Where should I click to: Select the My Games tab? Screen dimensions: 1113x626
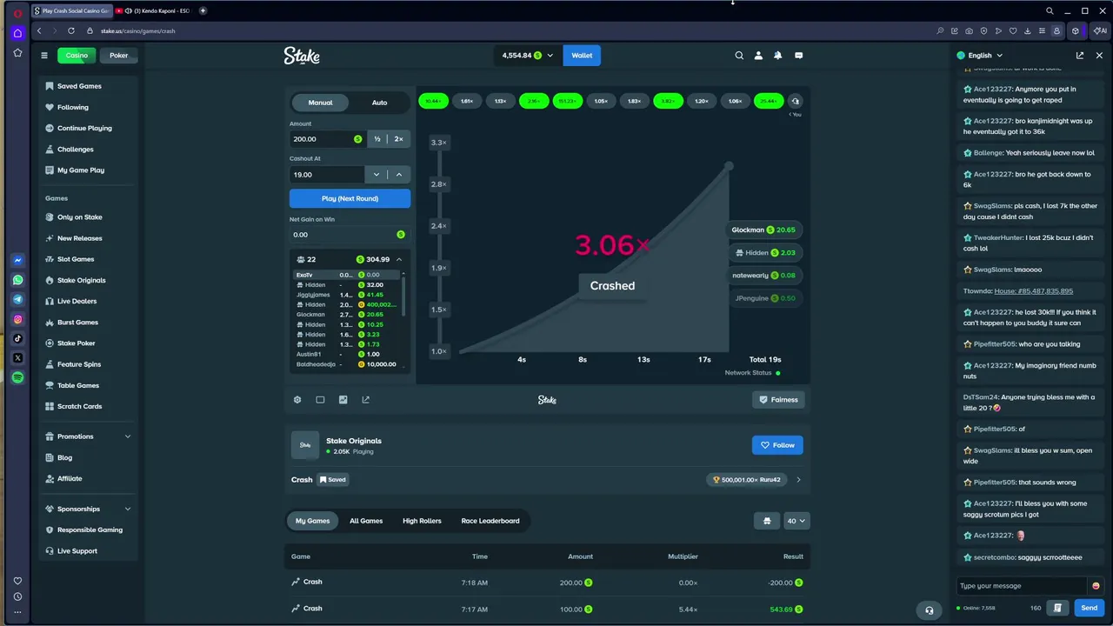(312, 521)
